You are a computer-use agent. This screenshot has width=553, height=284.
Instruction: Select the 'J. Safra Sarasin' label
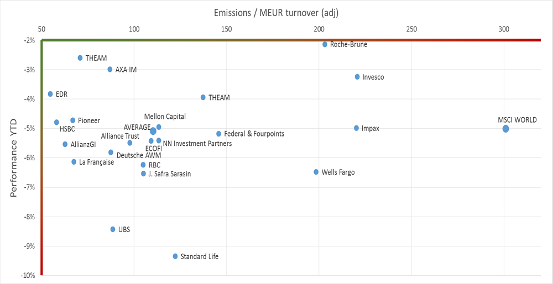(170, 173)
